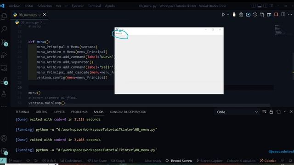294x165 pixels.
Task: Click the 08_menu.py breadcrumb item
Action: pos(29,22)
